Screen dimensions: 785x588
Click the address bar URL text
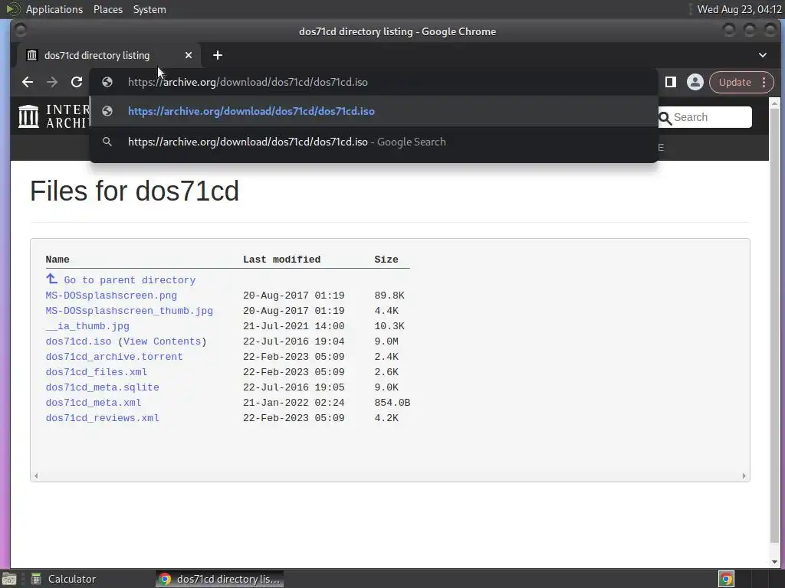click(x=248, y=82)
